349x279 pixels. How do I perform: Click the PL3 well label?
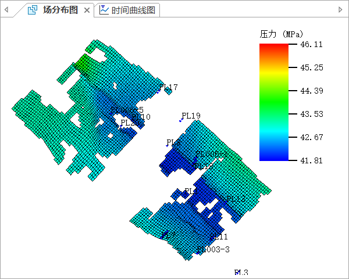click(x=241, y=273)
